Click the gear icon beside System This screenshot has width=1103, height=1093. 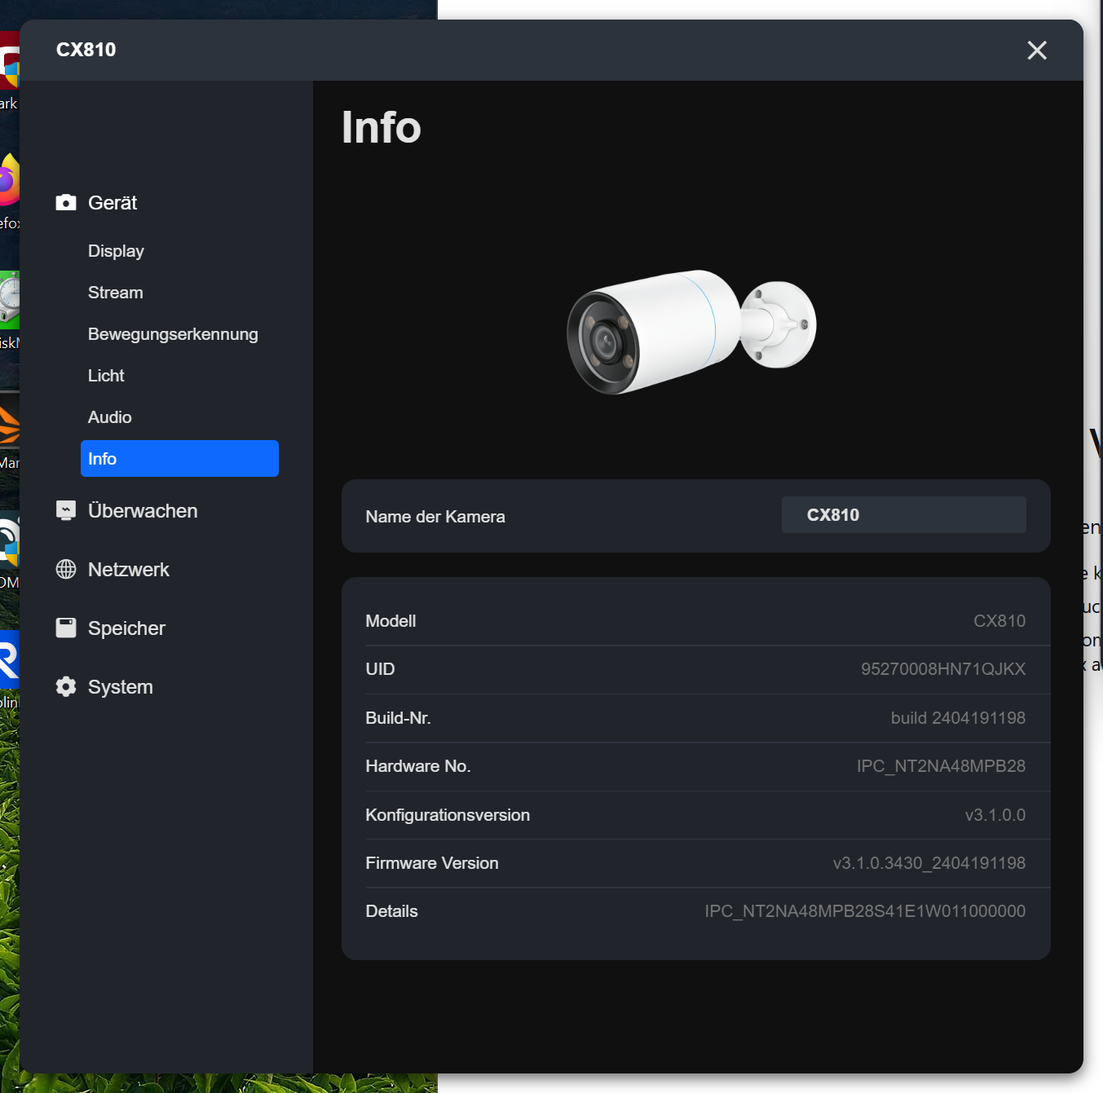(66, 687)
